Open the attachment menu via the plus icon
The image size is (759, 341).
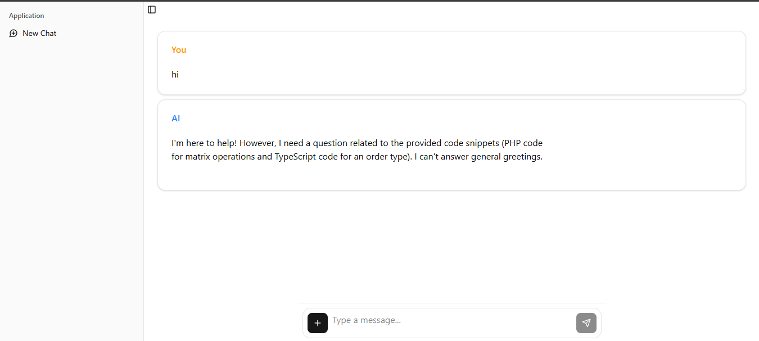pyautogui.click(x=318, y=323)
